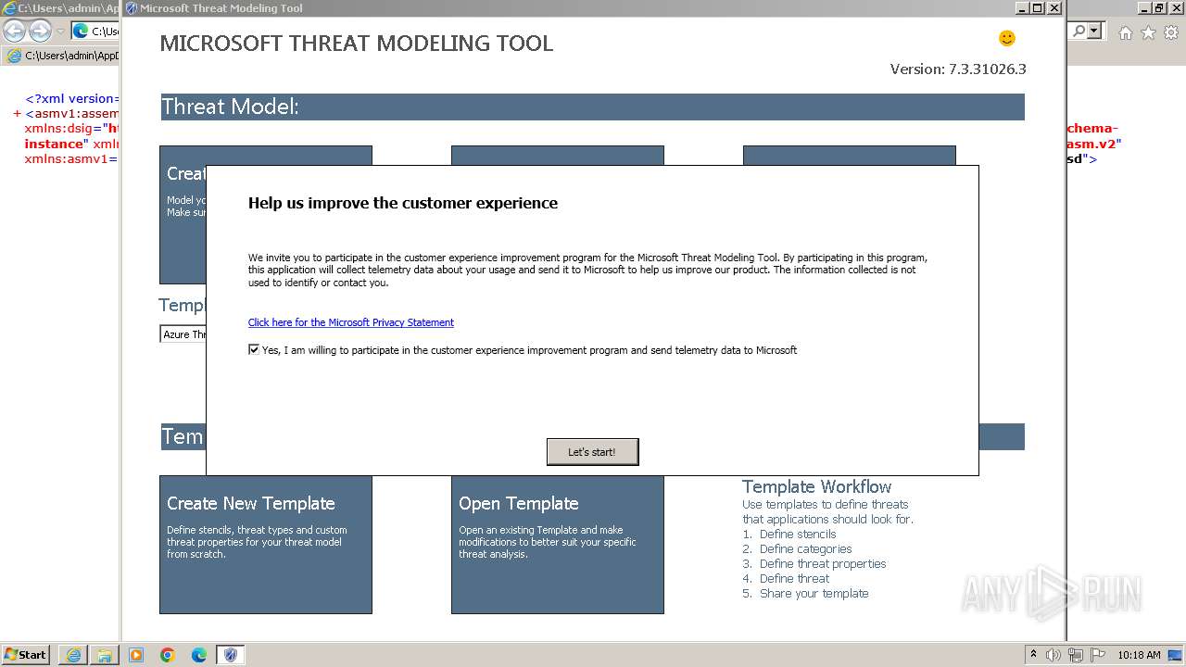The height and width of the screenshot is (667, 1186).
Task: Open the Windows Start menu
Action: (26, 654)
